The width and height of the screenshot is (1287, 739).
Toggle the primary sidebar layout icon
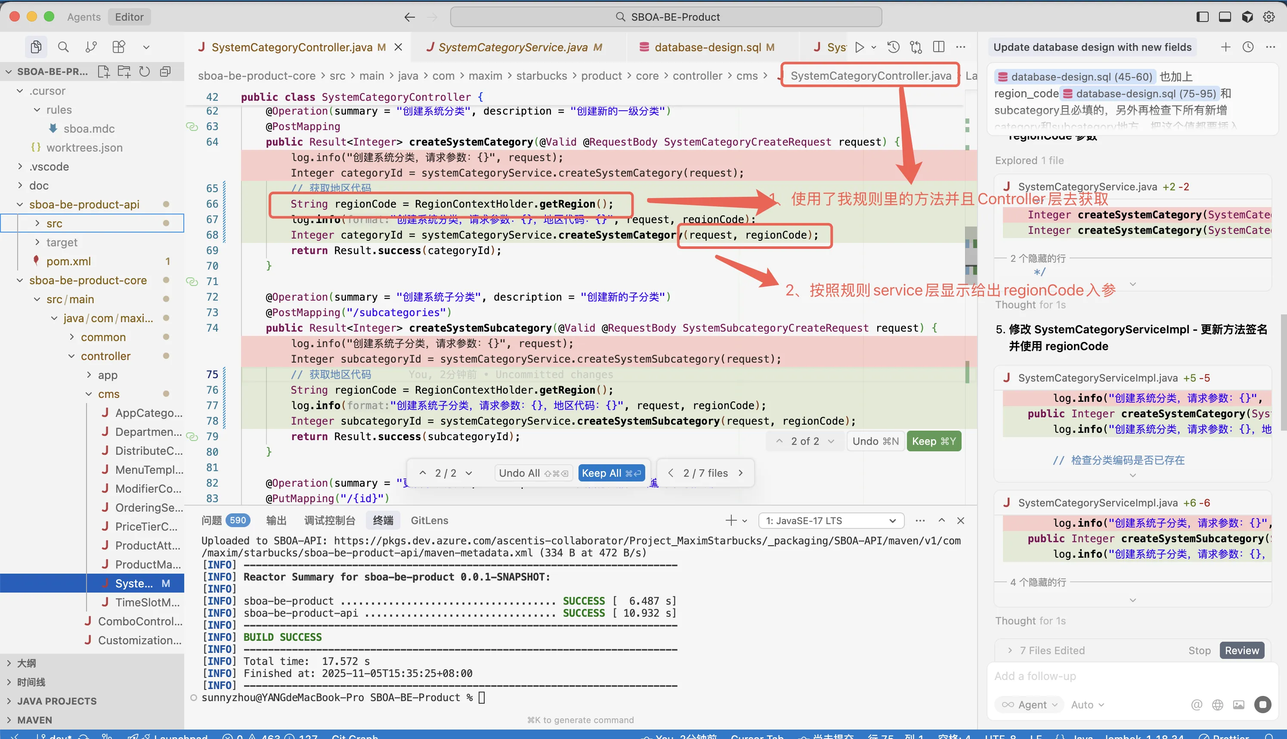1202,17
